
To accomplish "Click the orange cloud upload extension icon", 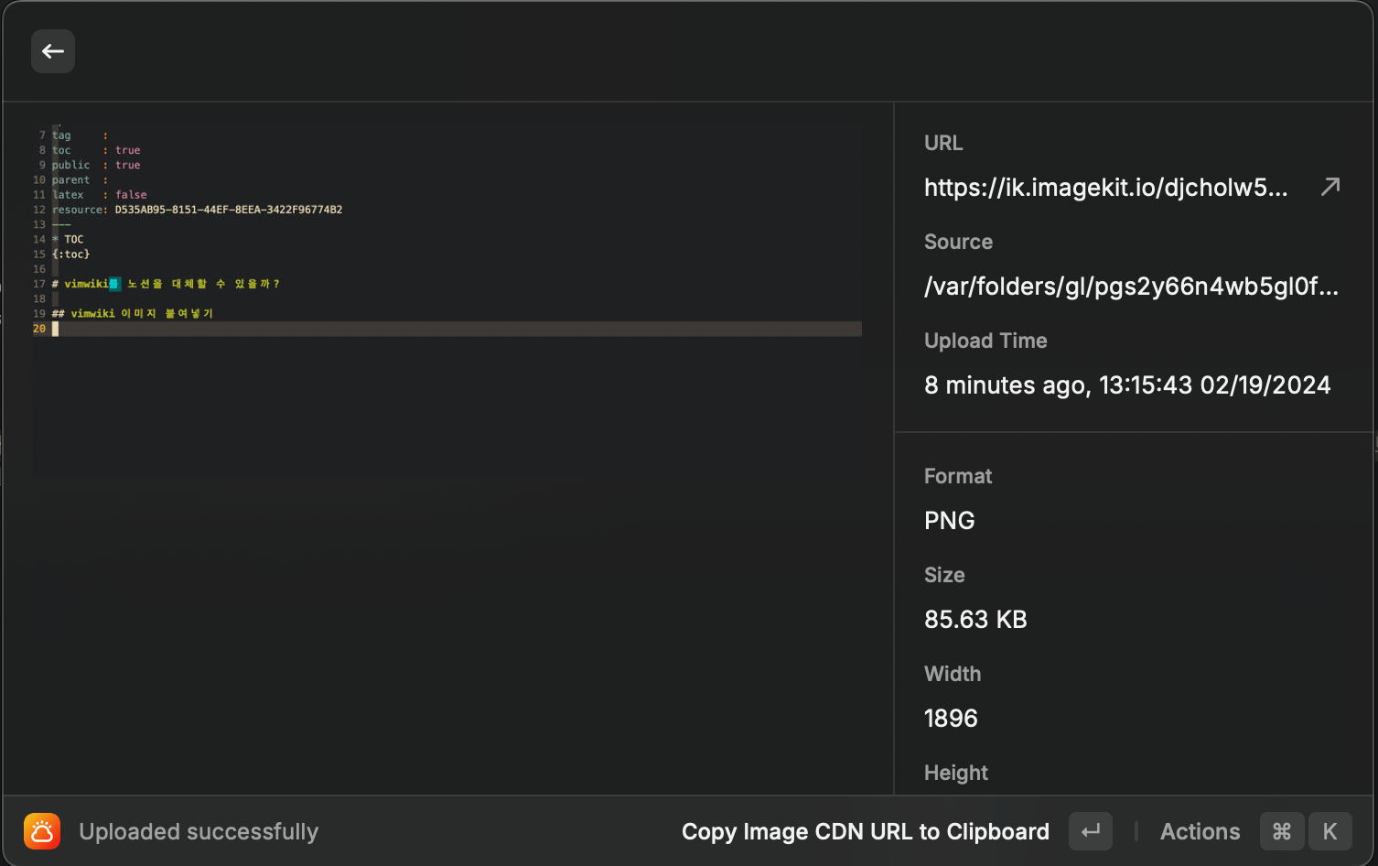I will [x=42, y=831].
